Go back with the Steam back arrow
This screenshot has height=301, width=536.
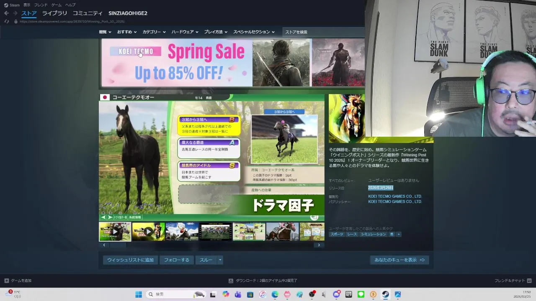coord(6,13)
